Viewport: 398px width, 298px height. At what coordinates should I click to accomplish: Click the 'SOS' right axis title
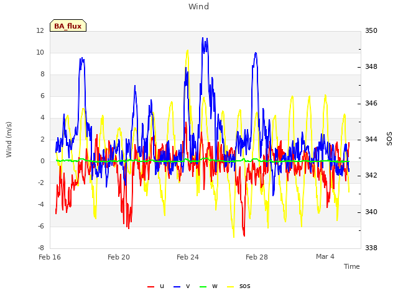pos(389,139)
